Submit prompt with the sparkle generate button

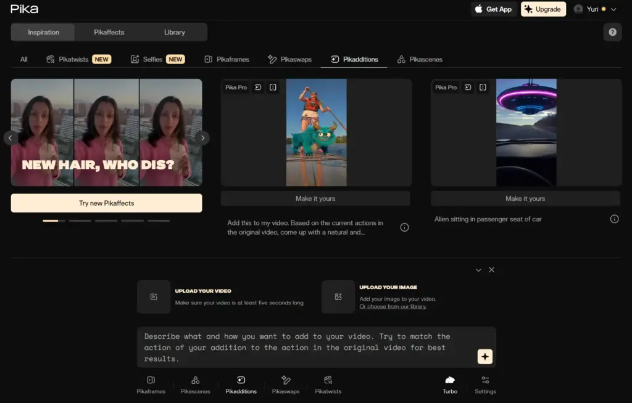(x=485, y=356)
